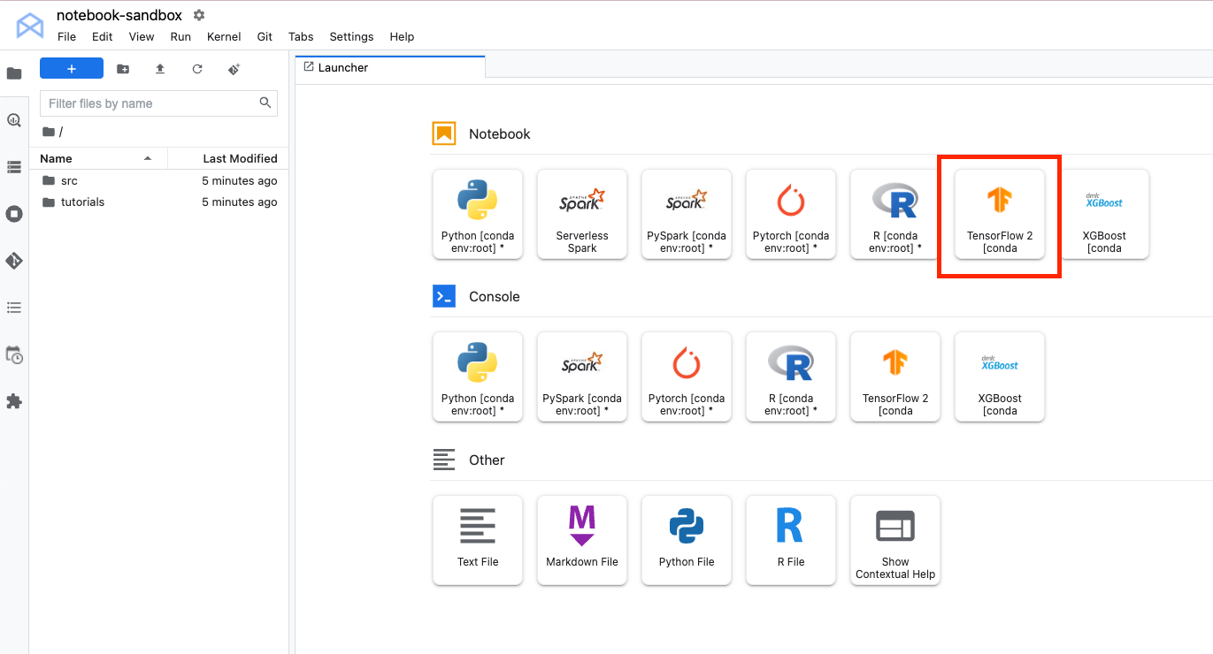Open the Extension Manager puzzle icon
1213x654 pixels.
(x=14, y=401)
